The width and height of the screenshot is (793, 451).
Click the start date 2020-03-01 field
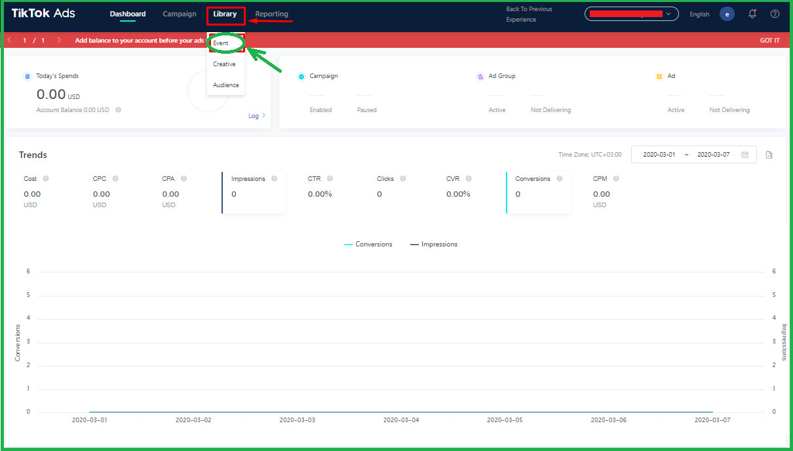[x=659, y=155]
